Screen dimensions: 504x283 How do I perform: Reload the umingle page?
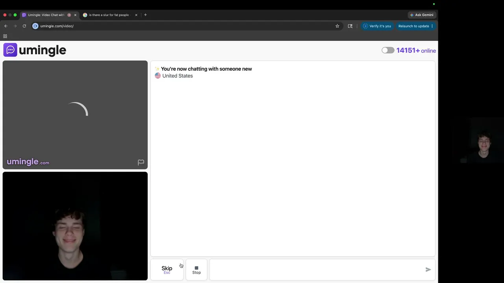24,26
